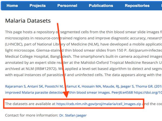Click the cut-off menu item after Repositories

[161, 6]
